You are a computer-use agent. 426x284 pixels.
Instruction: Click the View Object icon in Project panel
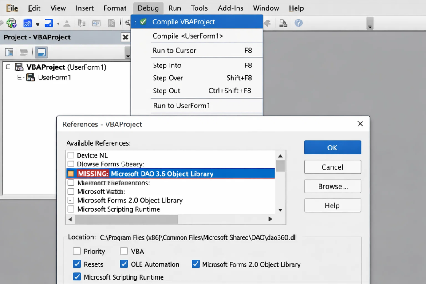24,52
